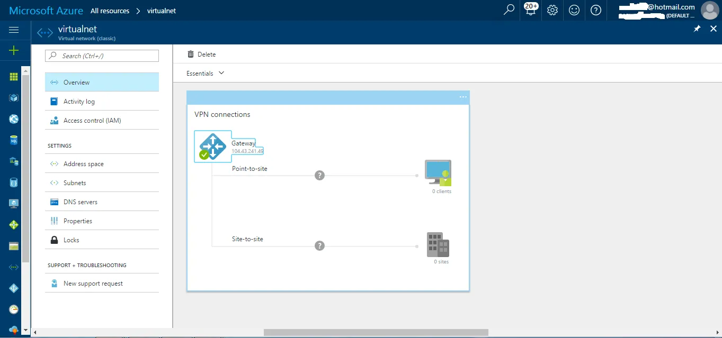Click virtualnet breadcrumb link
Screen dimensions: 722x338
[162, 11]
